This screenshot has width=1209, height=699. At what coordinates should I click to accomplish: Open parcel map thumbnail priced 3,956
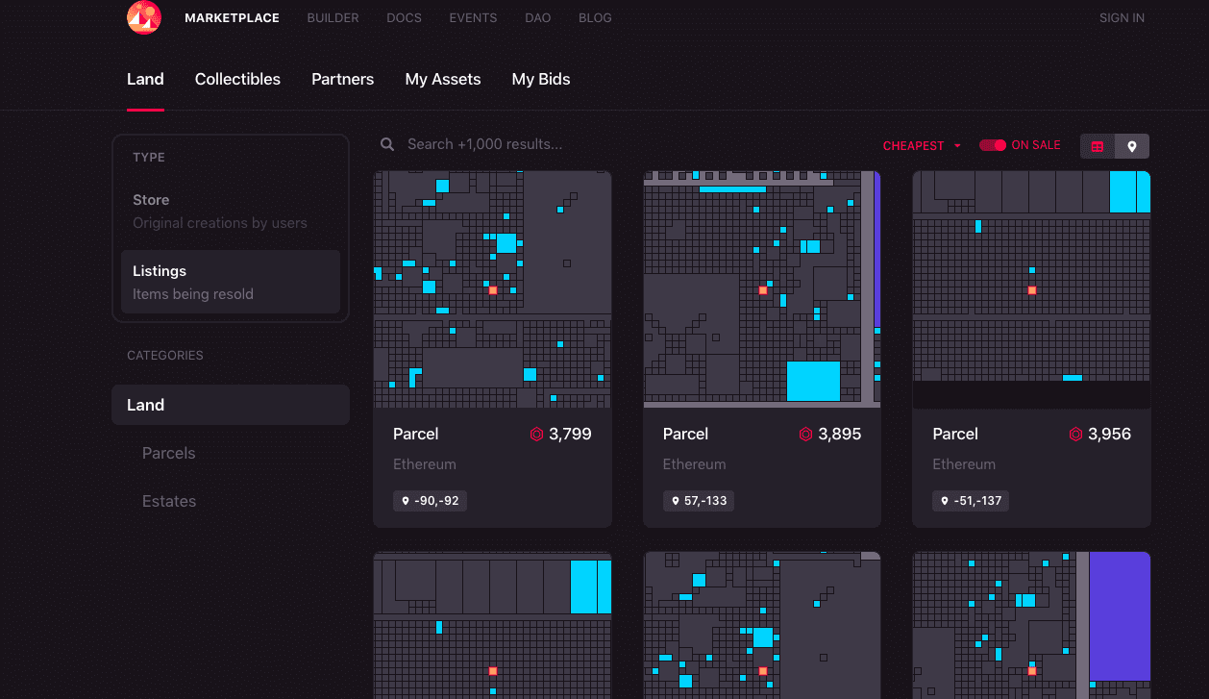pos(1031,289)
